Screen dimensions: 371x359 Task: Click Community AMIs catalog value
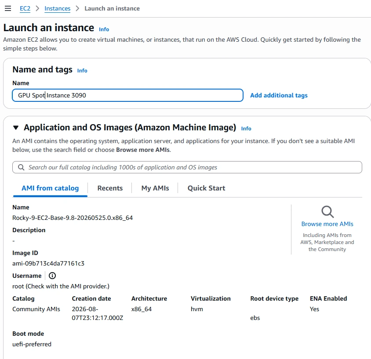(36, 309)
